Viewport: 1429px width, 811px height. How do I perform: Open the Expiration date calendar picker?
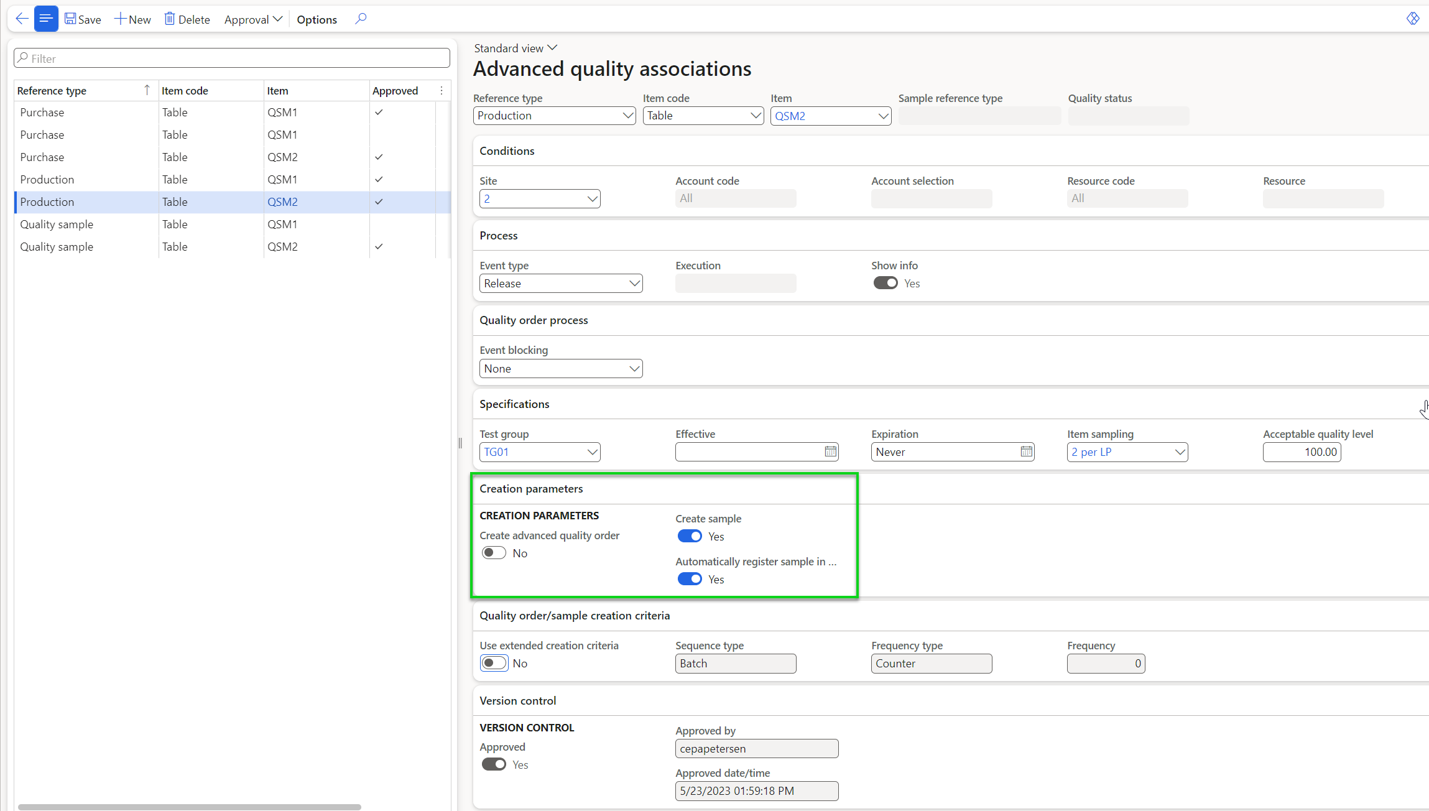coord(1026,452)
